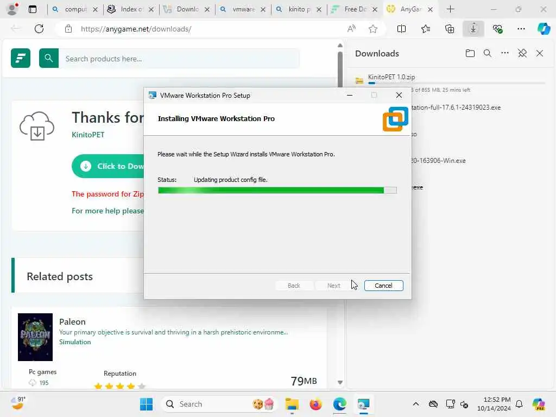Open Edge Settings and more menu
This screenshot has height=417, width=556.
click(x=521, y=29)
